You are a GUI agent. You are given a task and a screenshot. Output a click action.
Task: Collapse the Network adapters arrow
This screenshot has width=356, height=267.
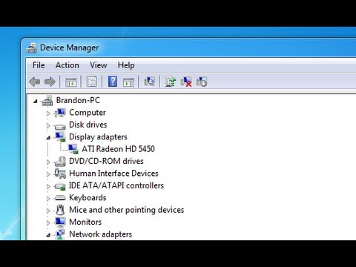pos(48,235)
